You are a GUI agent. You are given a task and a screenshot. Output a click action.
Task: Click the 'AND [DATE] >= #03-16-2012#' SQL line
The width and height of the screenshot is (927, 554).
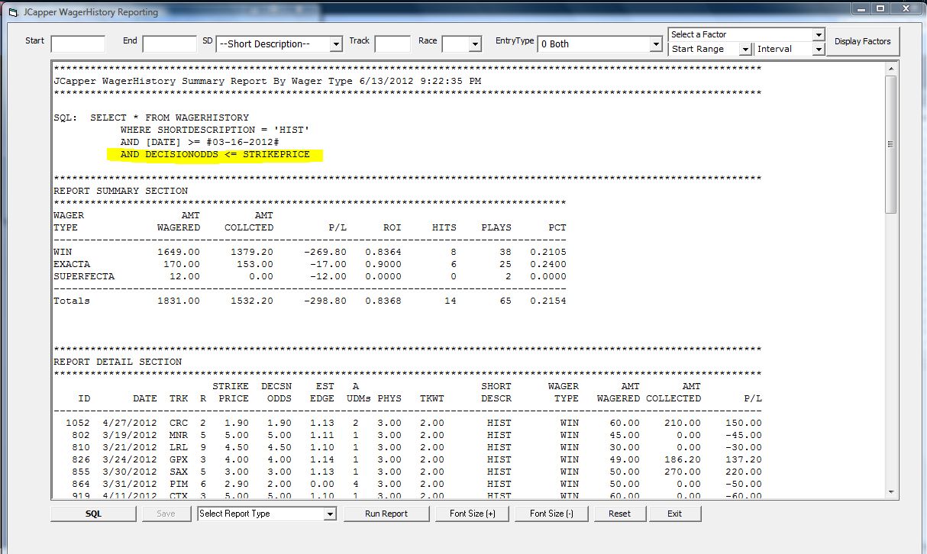point(200,143)
